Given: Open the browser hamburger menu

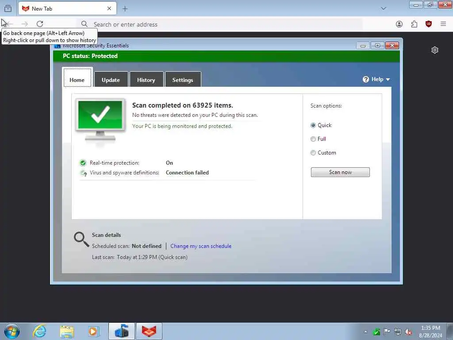Looking at the screenshot, I should tap(443, 24).
